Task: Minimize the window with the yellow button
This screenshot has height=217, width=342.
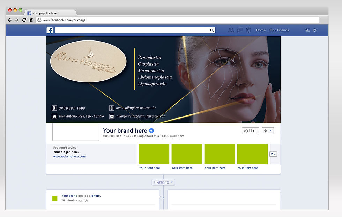Action: pos(15,10)
